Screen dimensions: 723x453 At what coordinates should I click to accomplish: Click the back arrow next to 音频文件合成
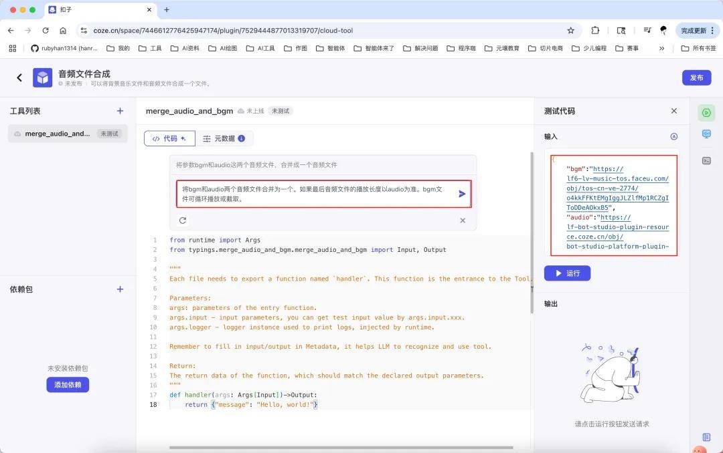[19, 78]
